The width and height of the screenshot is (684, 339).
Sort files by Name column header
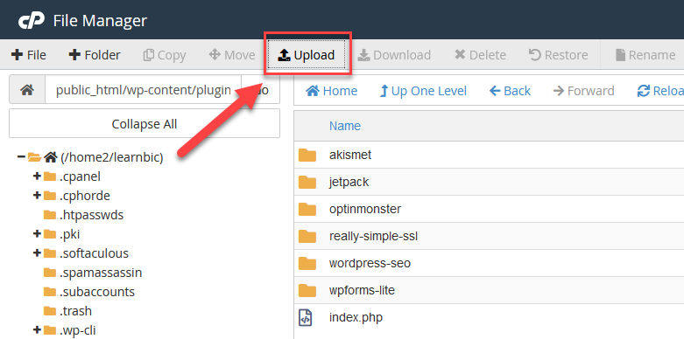(345, 126)
